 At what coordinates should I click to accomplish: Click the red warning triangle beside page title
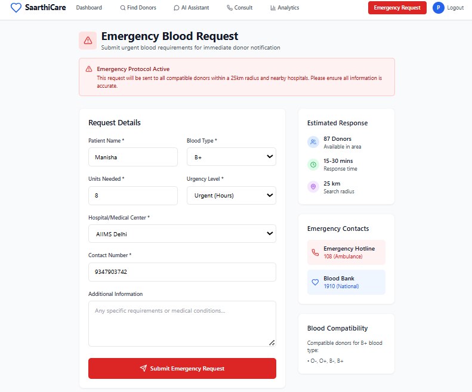pyautogui.click(x=88, y=41)
